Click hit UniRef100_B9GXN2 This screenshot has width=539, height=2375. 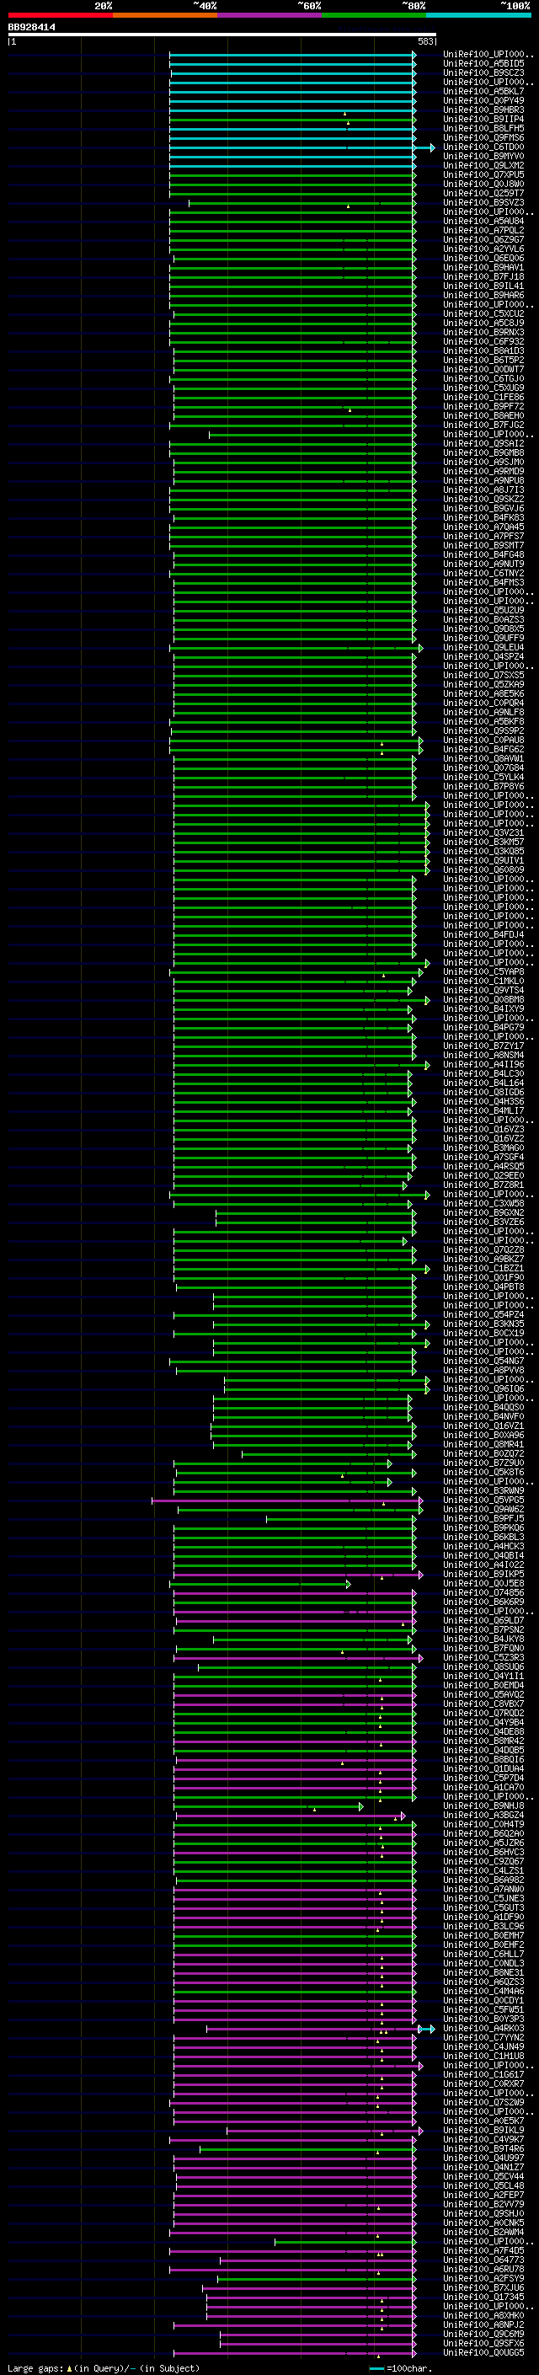point(483,1213)
